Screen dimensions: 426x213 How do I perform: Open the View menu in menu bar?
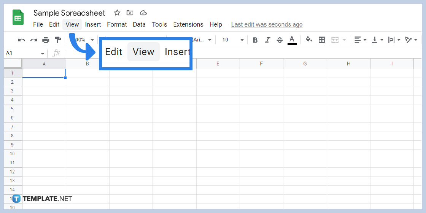(x=72, y=24)
